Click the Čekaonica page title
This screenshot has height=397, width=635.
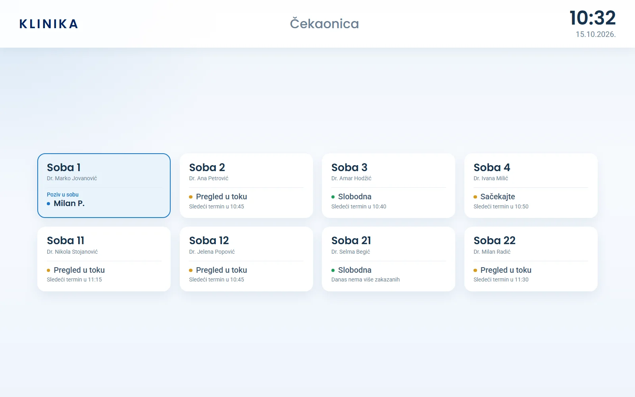coord(324,23)
